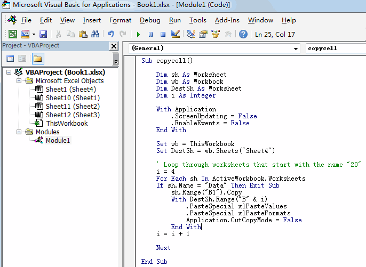366x267 pixels.
Task: Close the Project Explorer panel
Action: pos(114,46)
